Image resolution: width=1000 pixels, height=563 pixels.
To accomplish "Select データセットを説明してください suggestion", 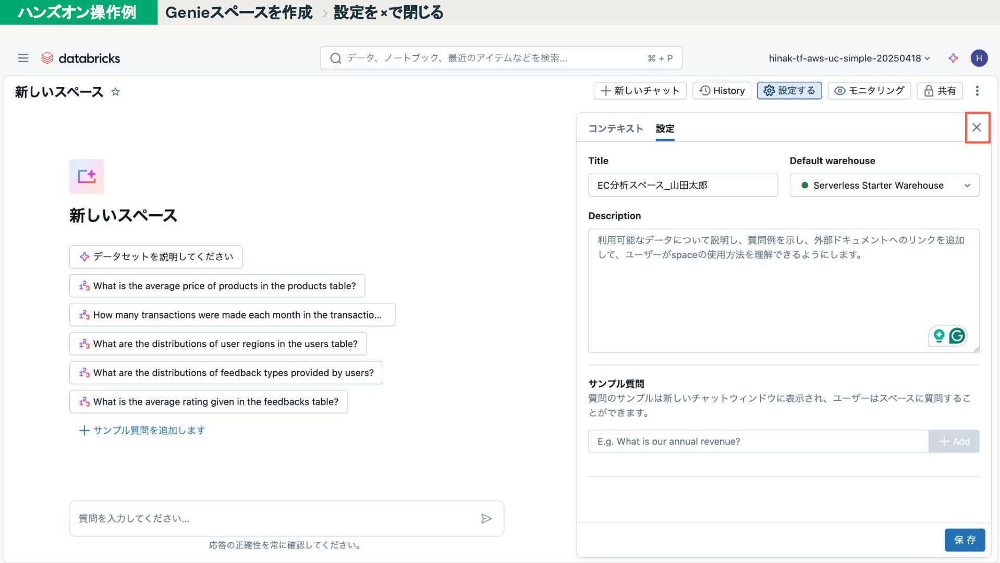I will (x=156, y=256).
